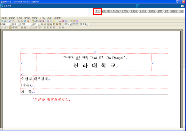Screen dimensions: 186x131
Task: Click the red 본문을 입력하십시오 placeholder
Action: [51, 100]
